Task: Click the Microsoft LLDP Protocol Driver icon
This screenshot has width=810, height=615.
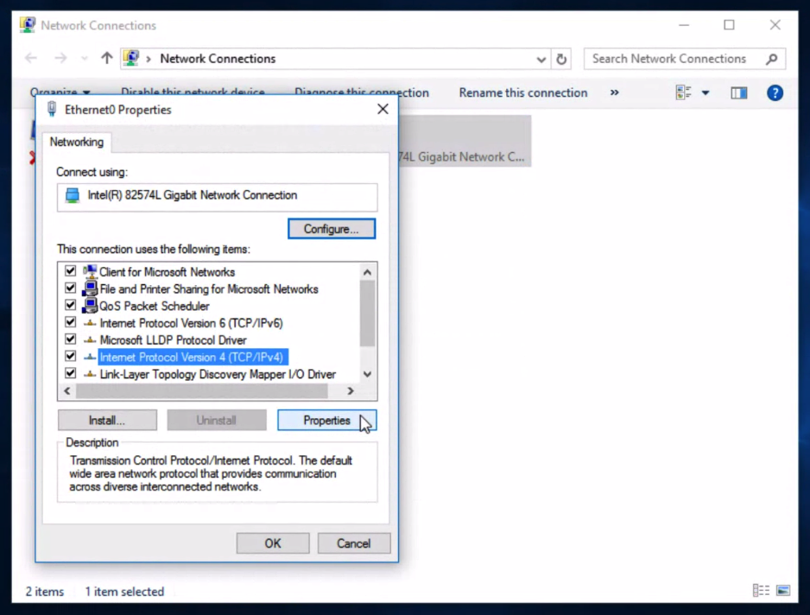Action: 90,340
